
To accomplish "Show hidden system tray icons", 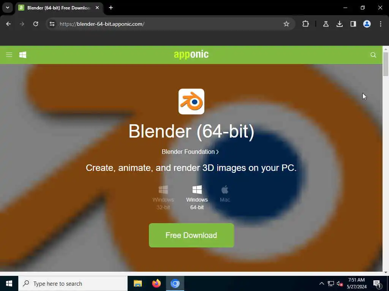I will tap(321, 283).
